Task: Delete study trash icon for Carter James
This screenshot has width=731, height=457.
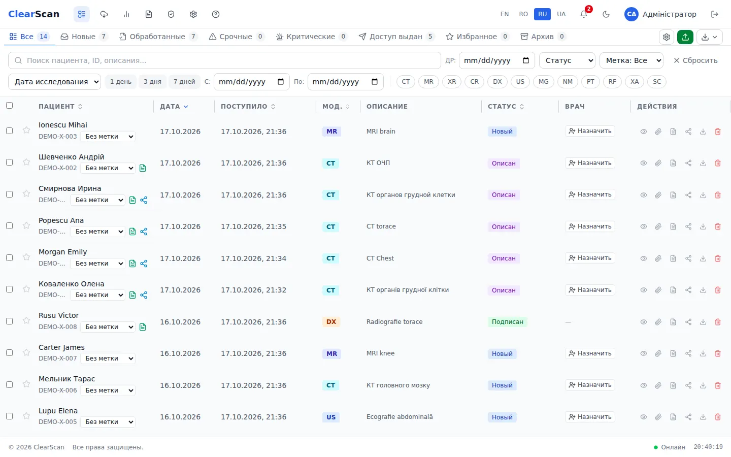Action: pos(718,353)
